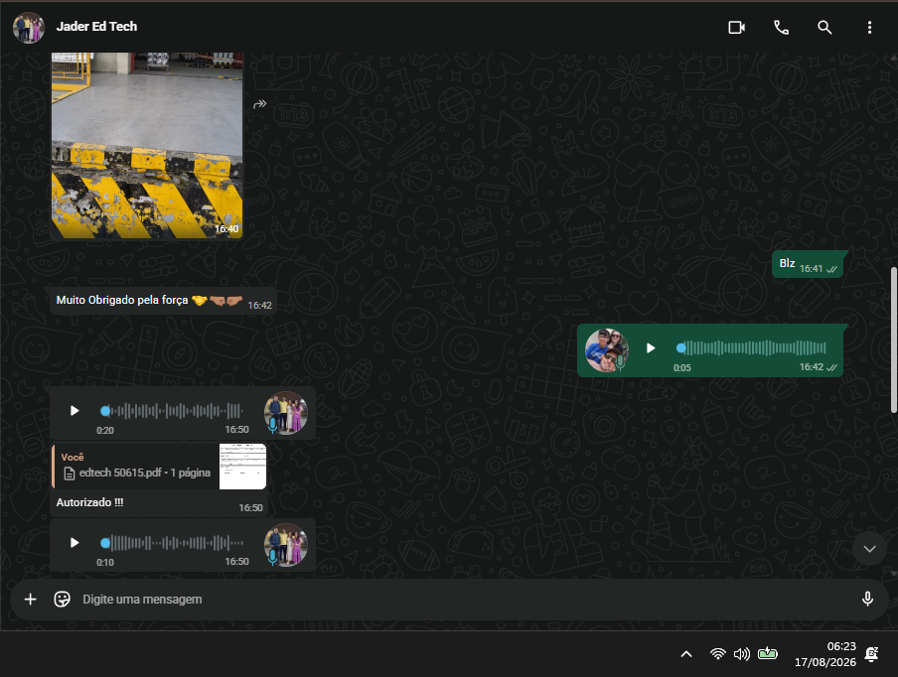Open search in conversation magnifier icon

824,27
